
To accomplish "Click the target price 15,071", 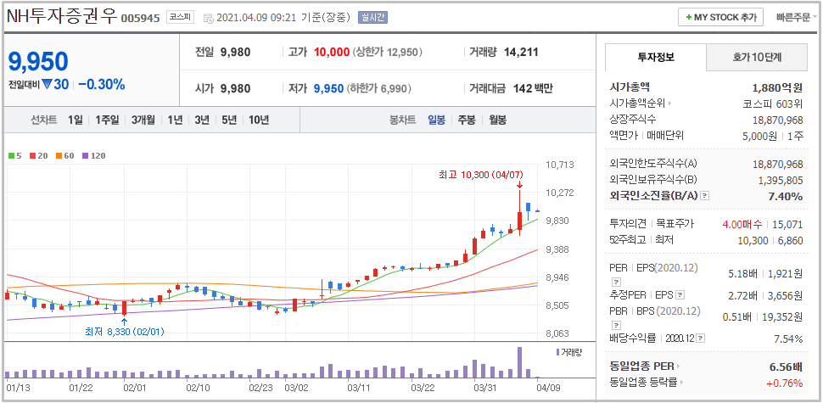I will coord(788,225).
